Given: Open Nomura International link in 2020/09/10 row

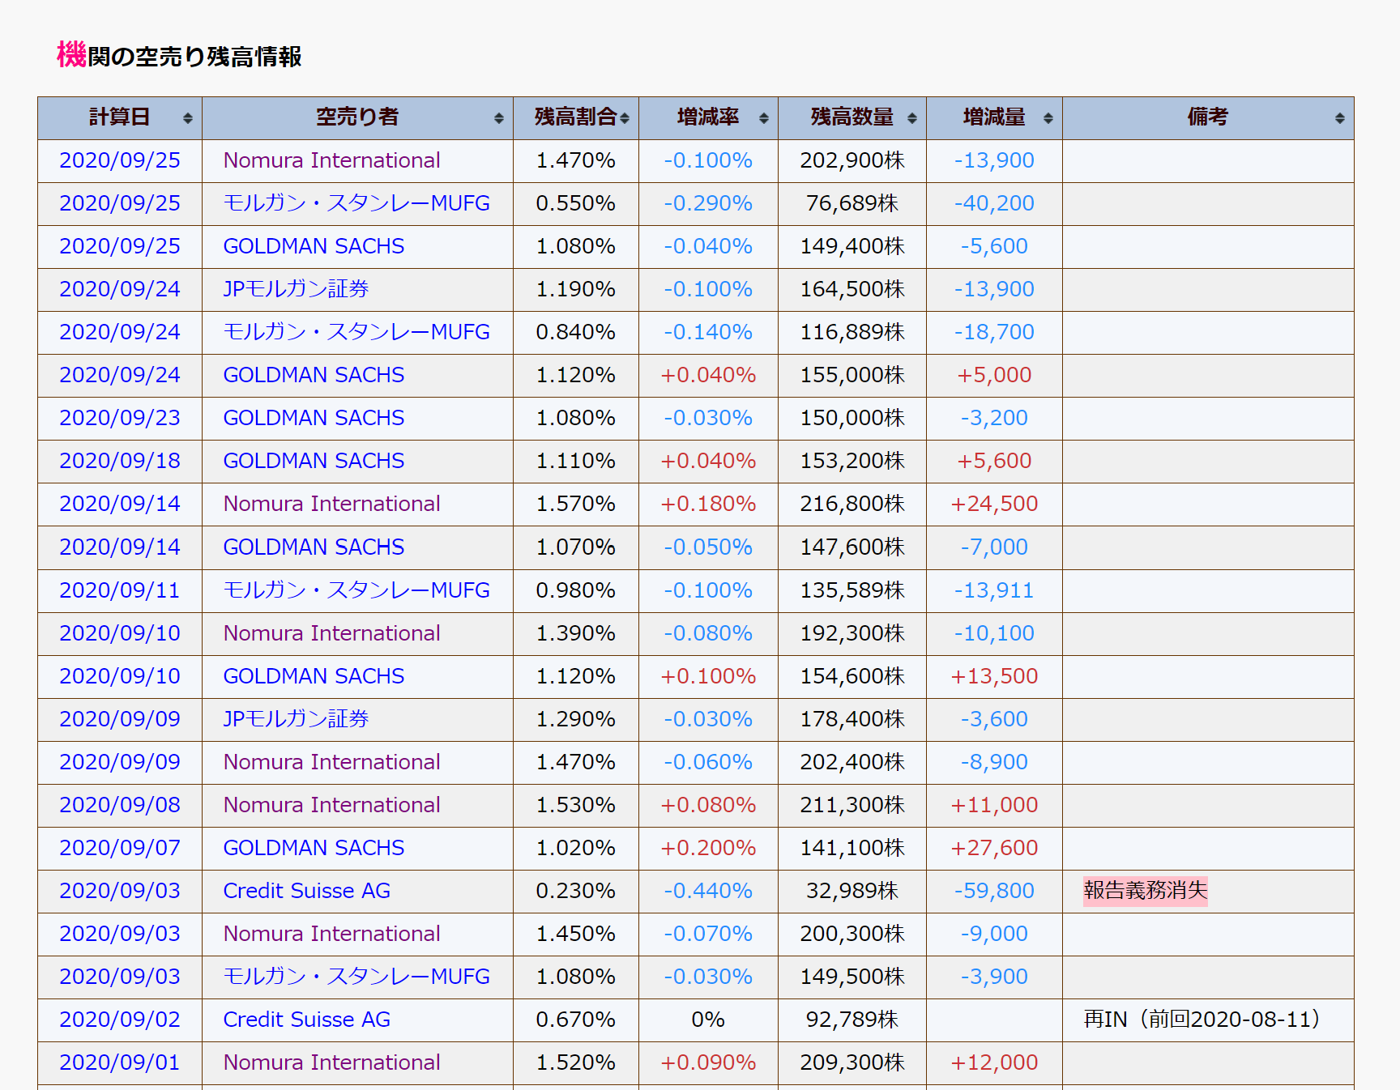Looking at the screenshot, I should [x=331, y=633].
